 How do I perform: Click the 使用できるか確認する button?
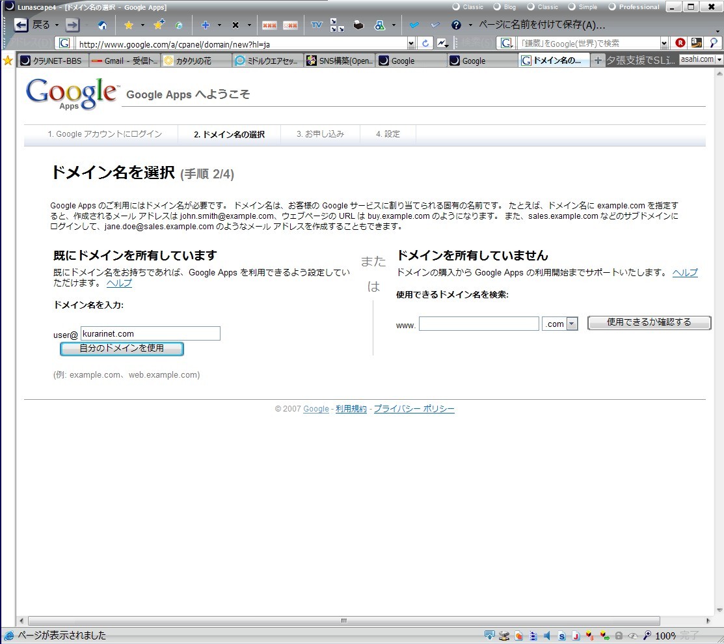pyautogui.click(x=649, y=322)
